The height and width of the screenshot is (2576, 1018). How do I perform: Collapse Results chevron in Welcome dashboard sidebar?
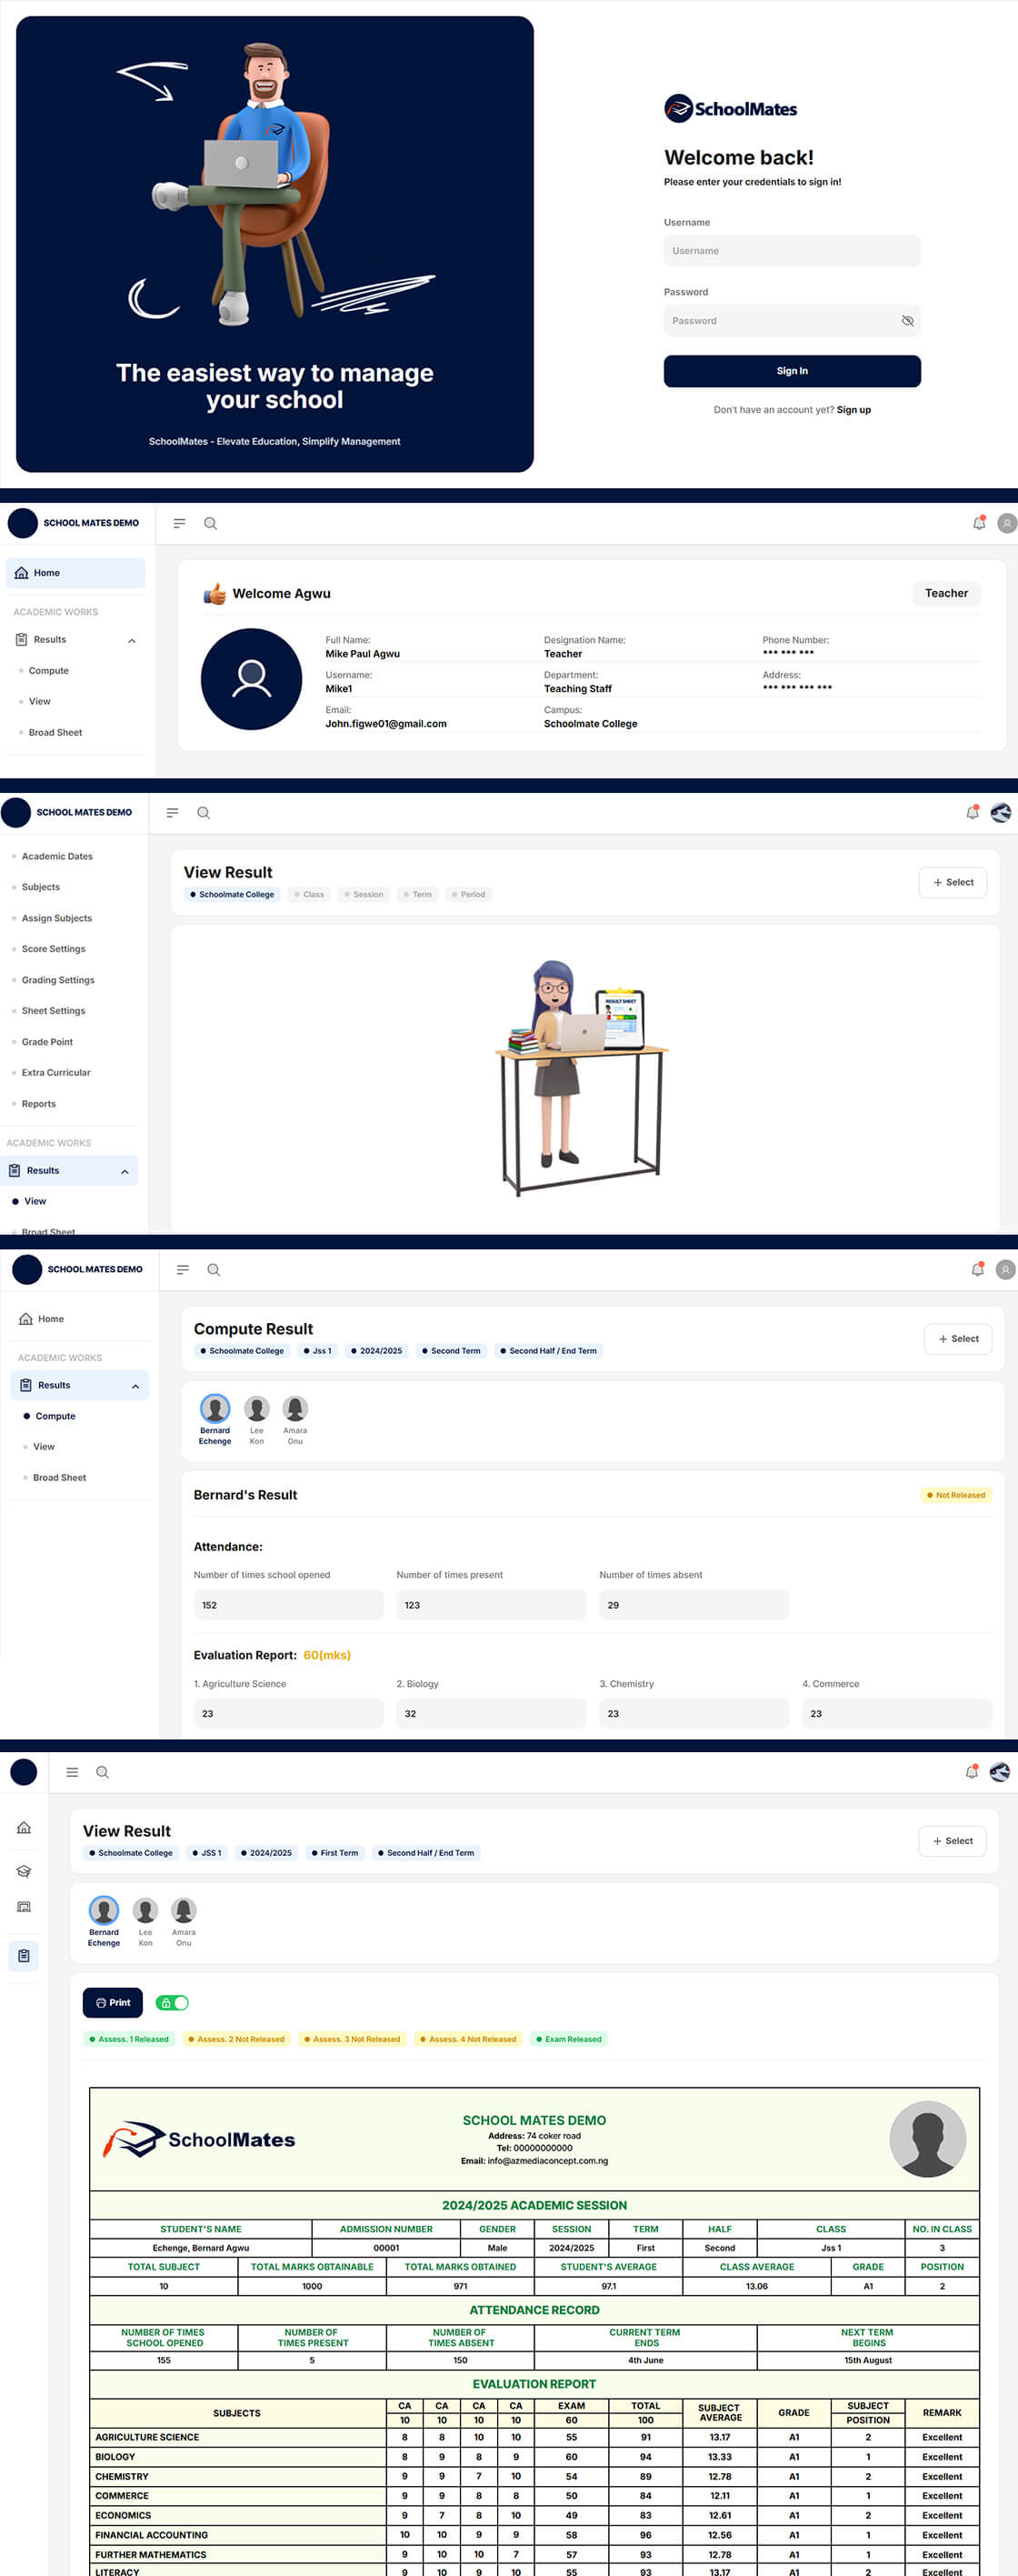131,641
